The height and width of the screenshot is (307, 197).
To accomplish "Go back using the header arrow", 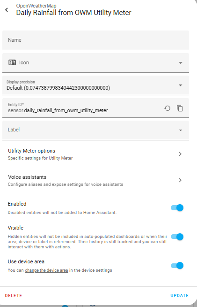I will [7, 10].
